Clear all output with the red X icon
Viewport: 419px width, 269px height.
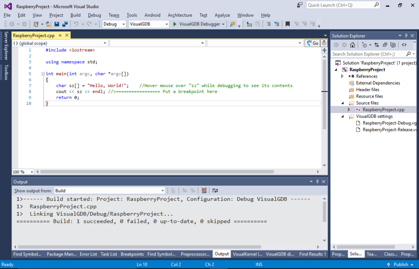tap(204, 190)
